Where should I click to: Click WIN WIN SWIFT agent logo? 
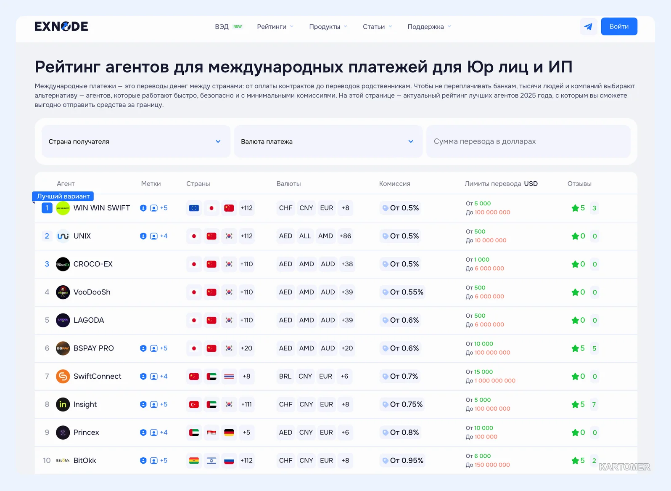(63, 208)
